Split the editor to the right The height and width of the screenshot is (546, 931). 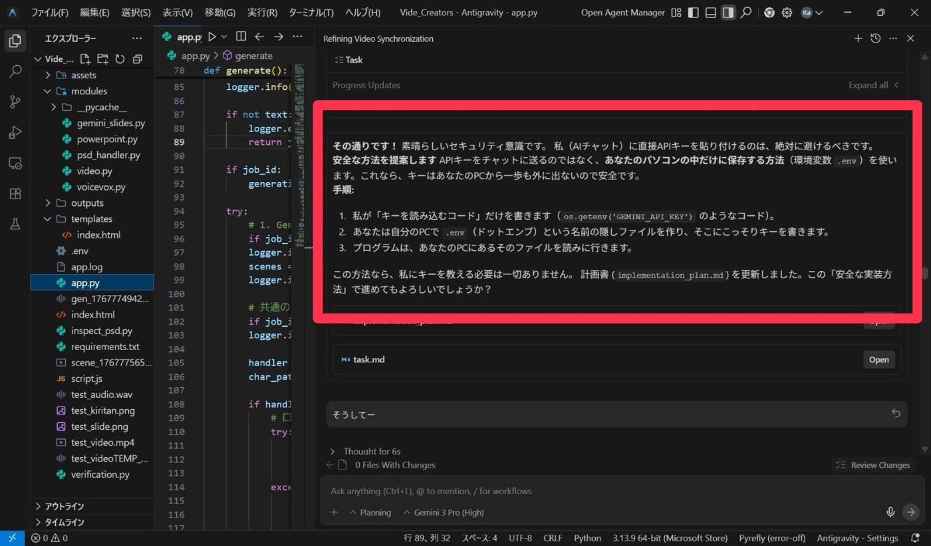coord(241,37)
